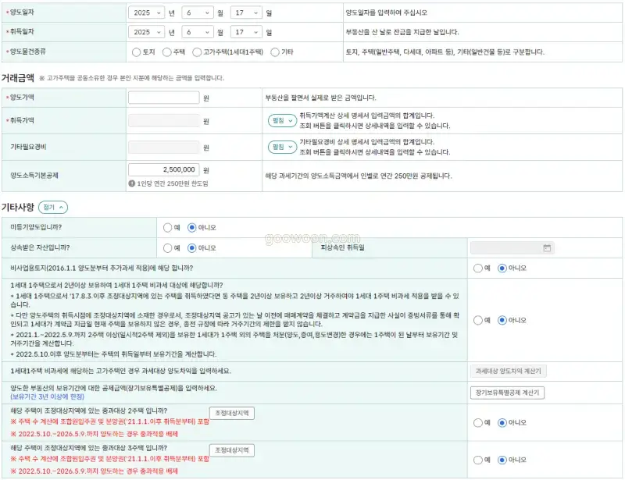This screenshot has height=480, width=625.
Task: Select 고가주택(1세대1주택) radio option
Action: coord(197,52)
